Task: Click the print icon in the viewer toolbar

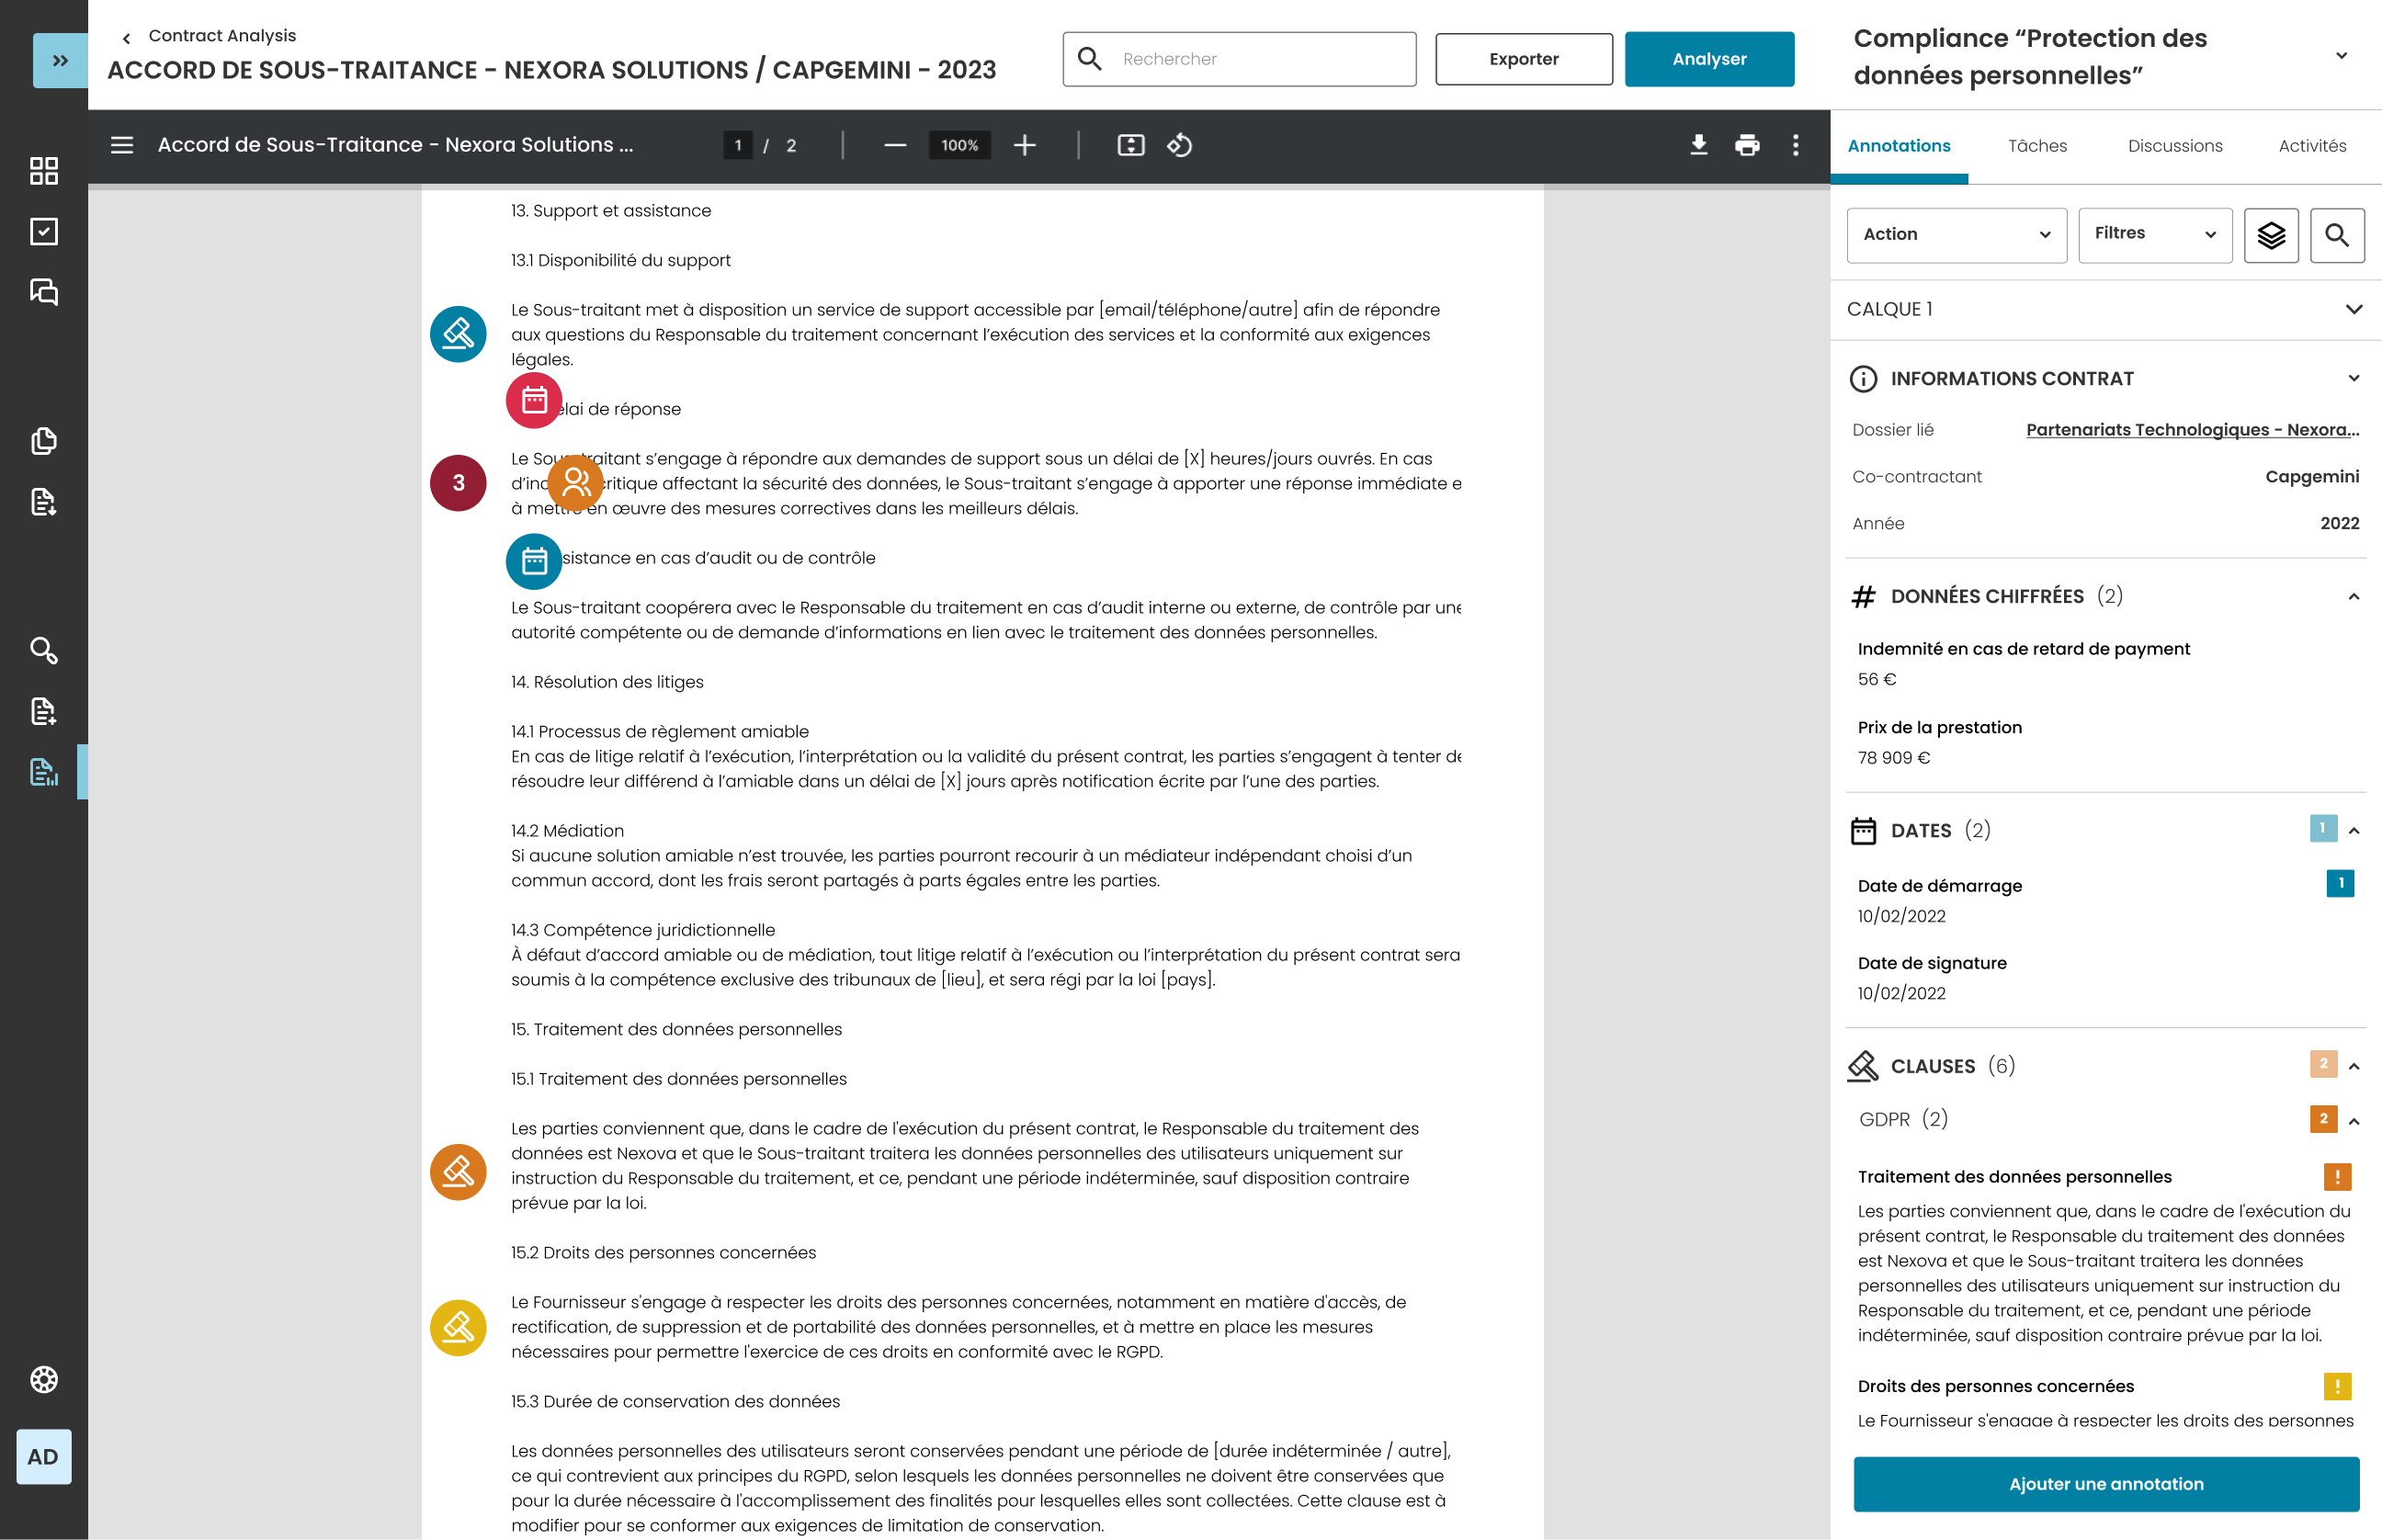Action: click(1747, 145)
